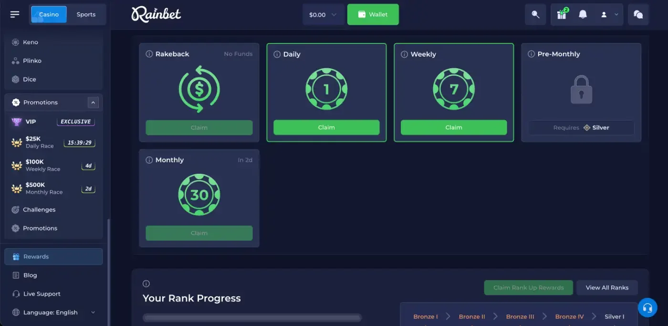Click the Pre-Monthly padlock icon
The height and width of the screenshot is (326, 668).
tap(581, 89)
